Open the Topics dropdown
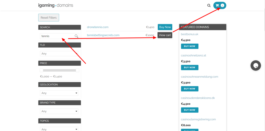The image size is (265, 131). click(x=59, y=129)
